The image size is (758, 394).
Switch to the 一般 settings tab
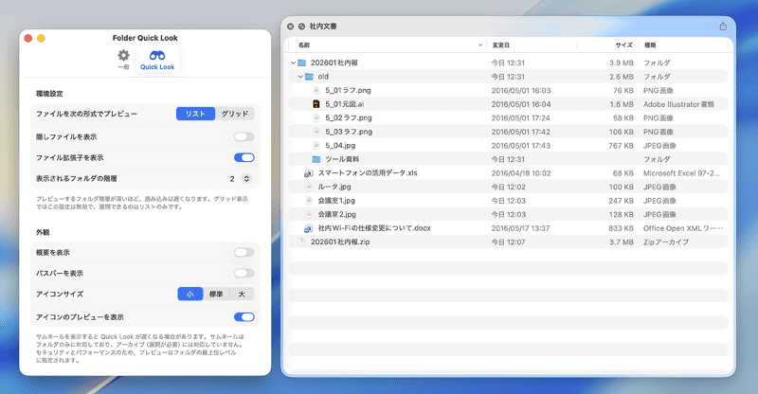(x=124, y=60)
